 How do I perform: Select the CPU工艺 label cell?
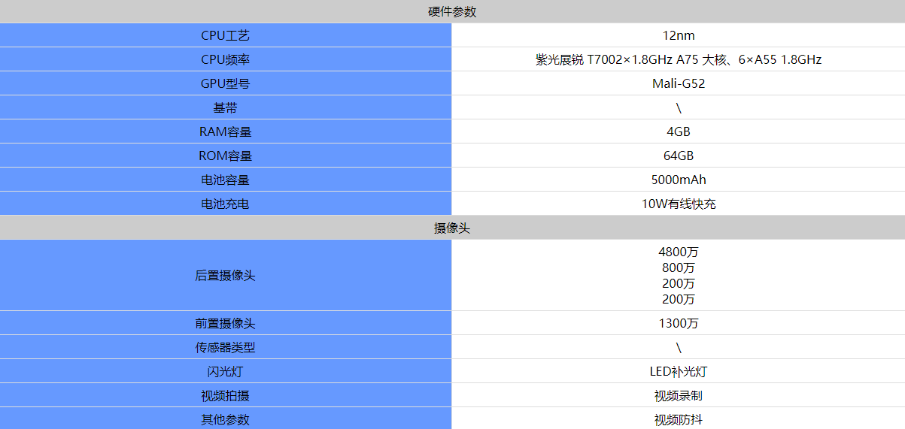coord(226,35)
